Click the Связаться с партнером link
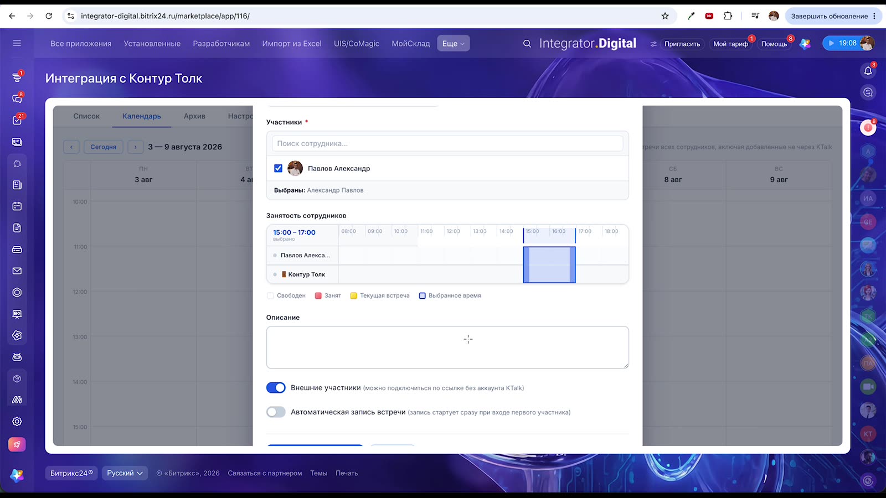This screenshot has width=886, height=498. [x=265, y=473]
